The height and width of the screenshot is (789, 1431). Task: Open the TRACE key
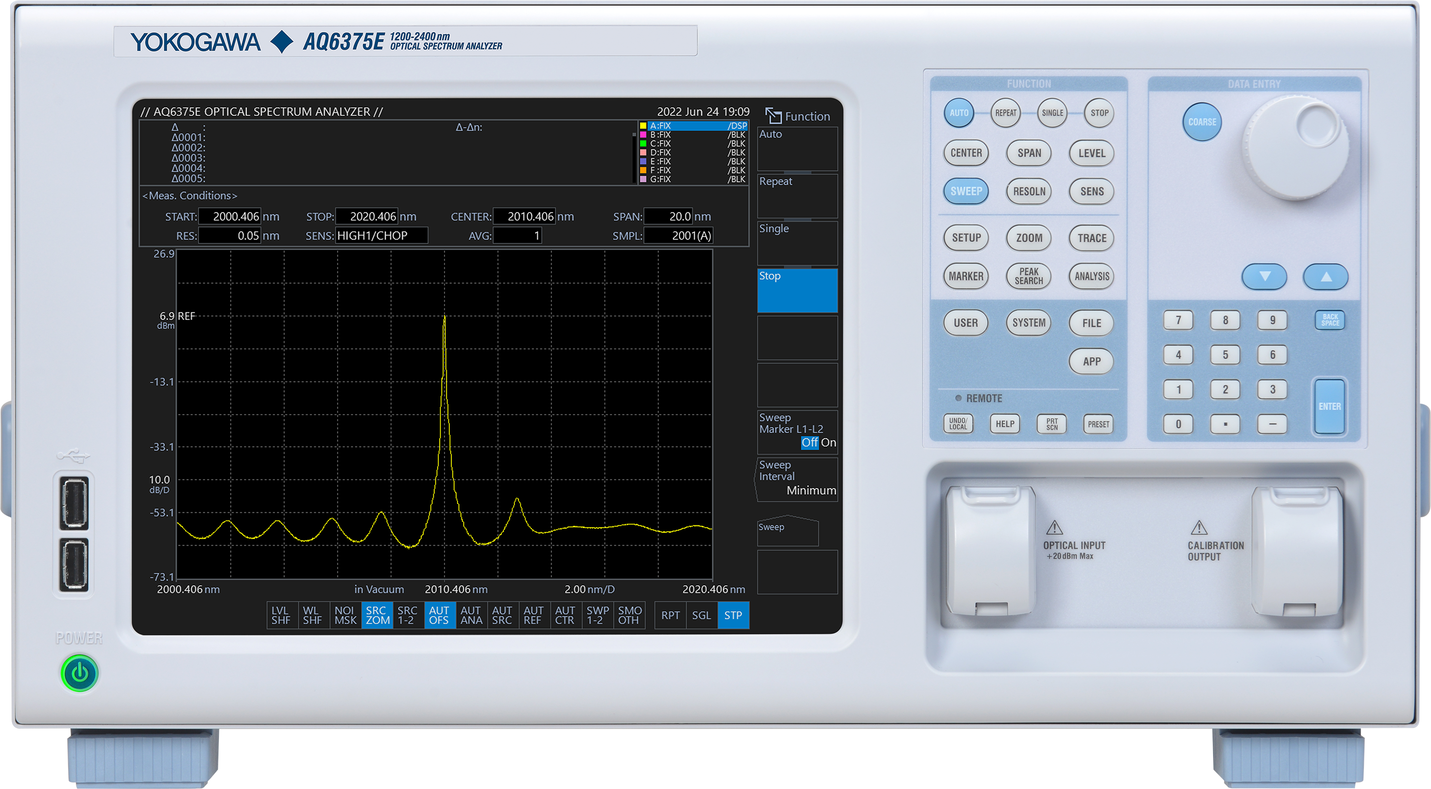1090,238
